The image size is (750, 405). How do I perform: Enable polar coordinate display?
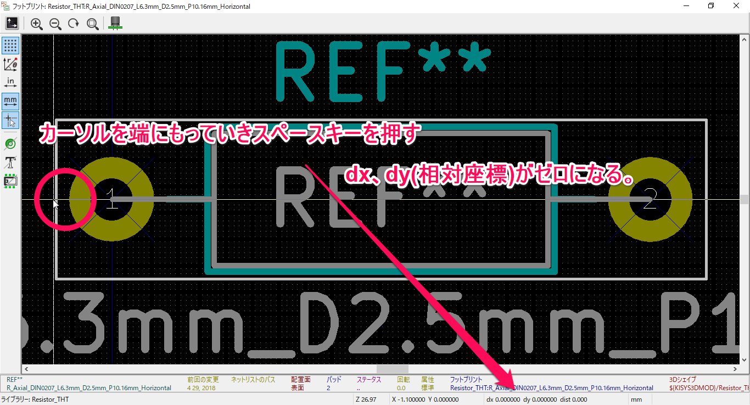(10, 64)
